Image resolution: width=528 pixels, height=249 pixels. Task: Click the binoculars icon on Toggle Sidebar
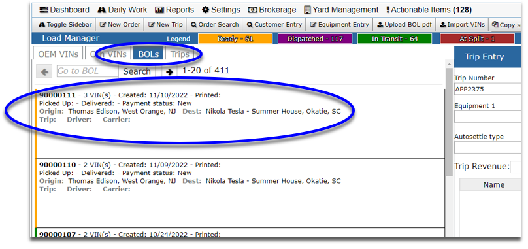pos(42,25)
